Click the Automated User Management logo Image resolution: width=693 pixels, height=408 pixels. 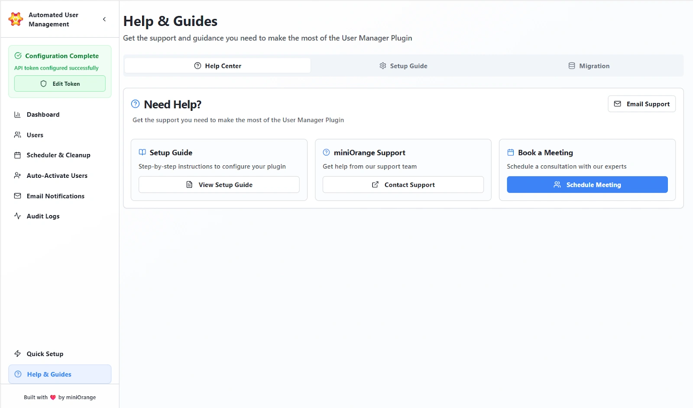(15, 19)
